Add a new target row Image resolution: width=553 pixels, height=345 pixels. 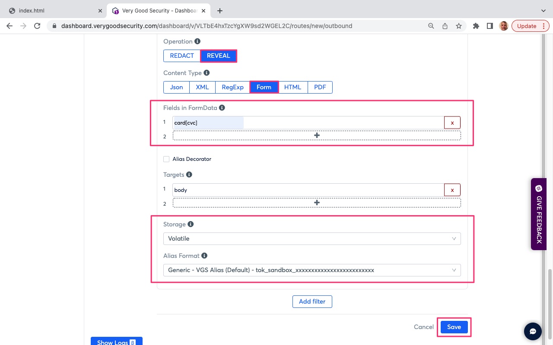[x=317, y=203]
